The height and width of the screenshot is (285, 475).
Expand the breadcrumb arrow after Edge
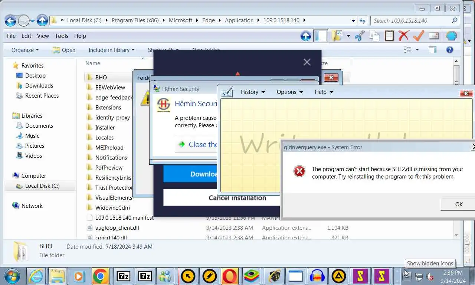coord(220,20)
